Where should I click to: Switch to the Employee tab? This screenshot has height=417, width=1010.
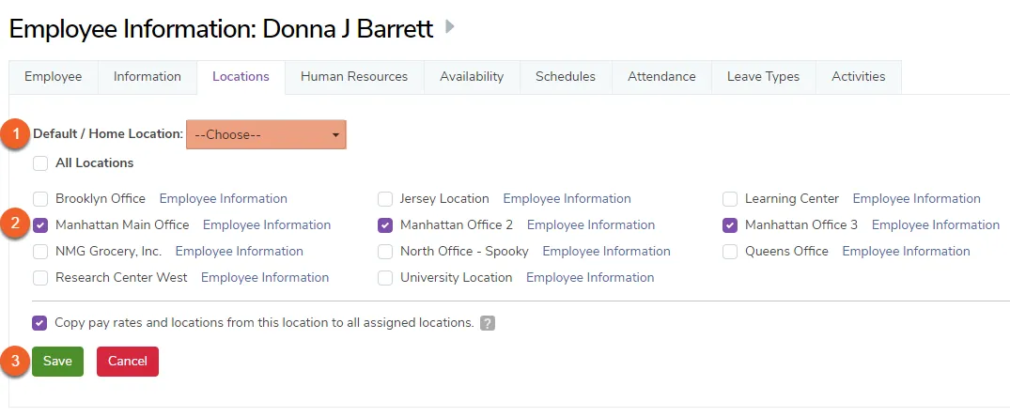(54, 77)
